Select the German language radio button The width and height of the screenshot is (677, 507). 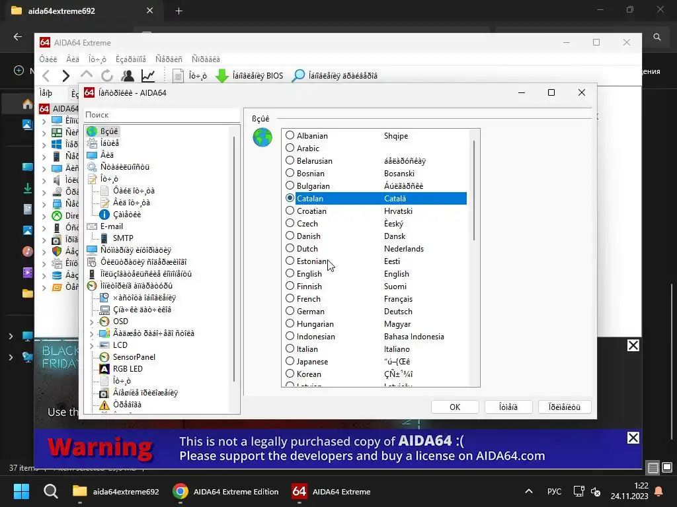[x=290, y=311]
